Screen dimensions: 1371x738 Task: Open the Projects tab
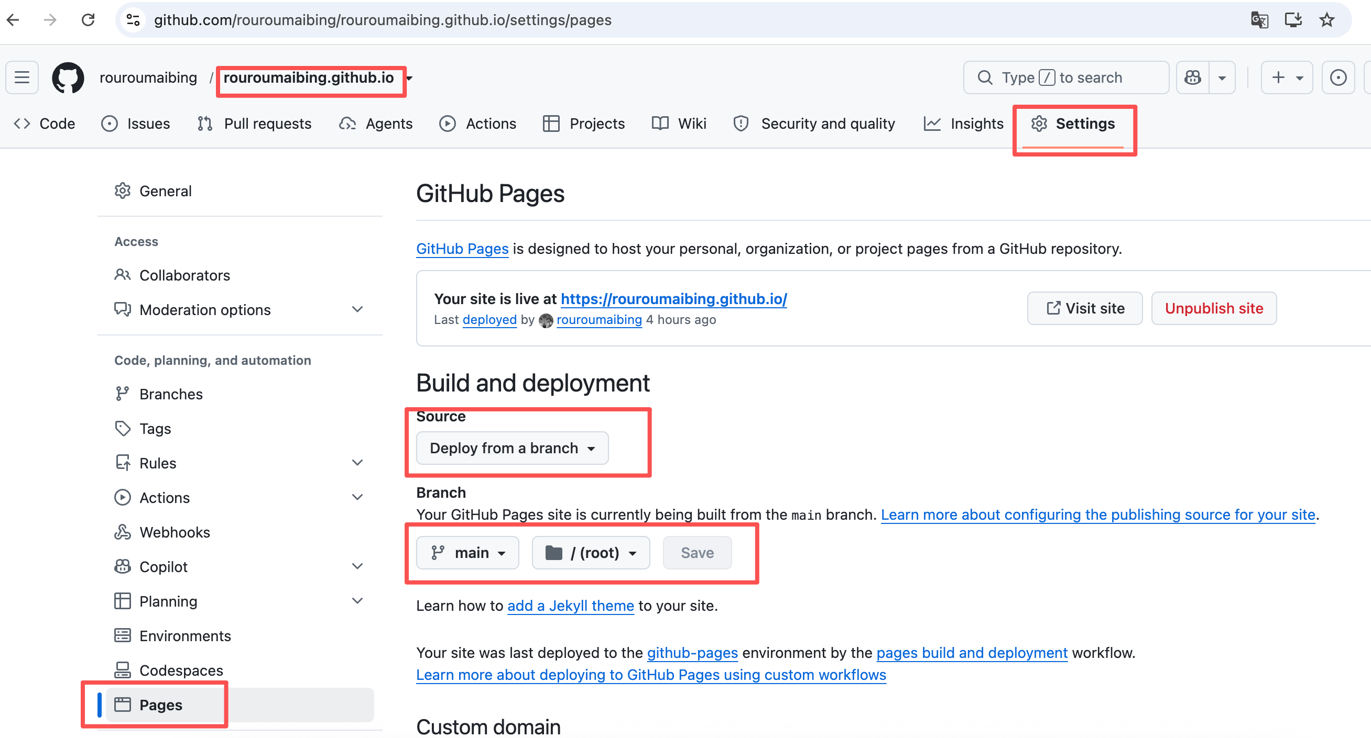584,124
